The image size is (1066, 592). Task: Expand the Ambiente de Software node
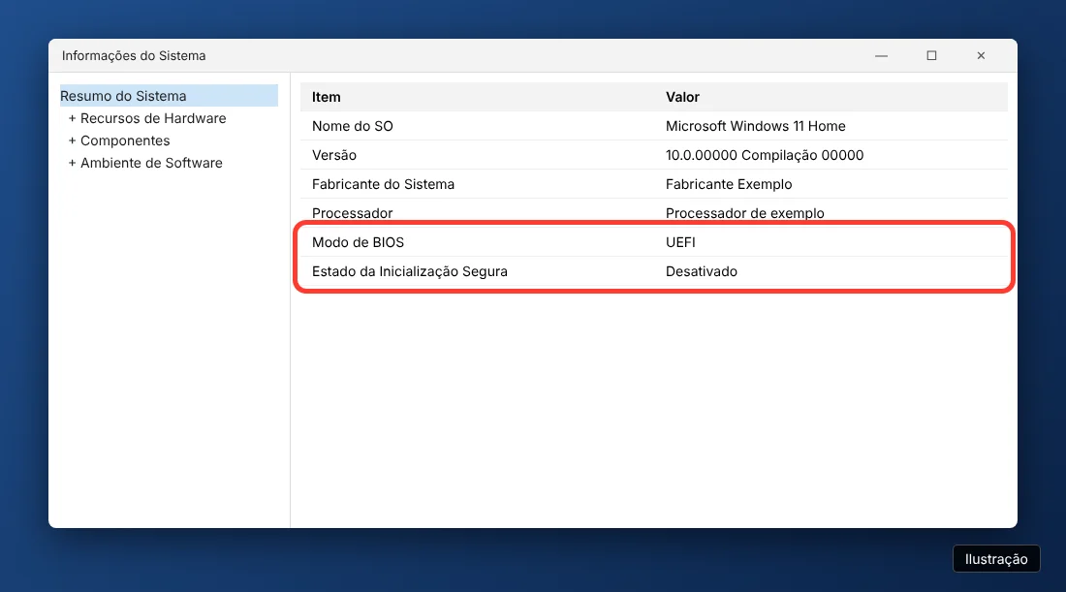pos(72,163)
